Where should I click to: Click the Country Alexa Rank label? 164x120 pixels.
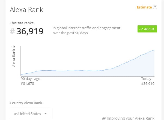pos(26,103)
